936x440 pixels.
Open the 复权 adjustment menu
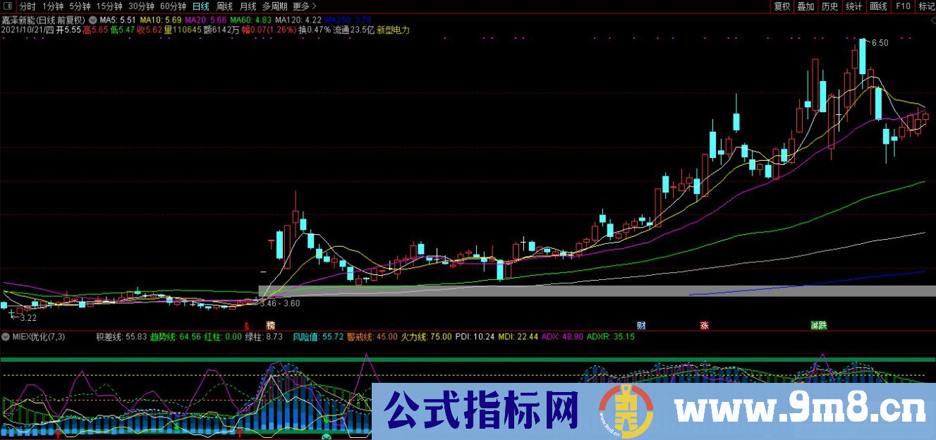click(782, 6)
